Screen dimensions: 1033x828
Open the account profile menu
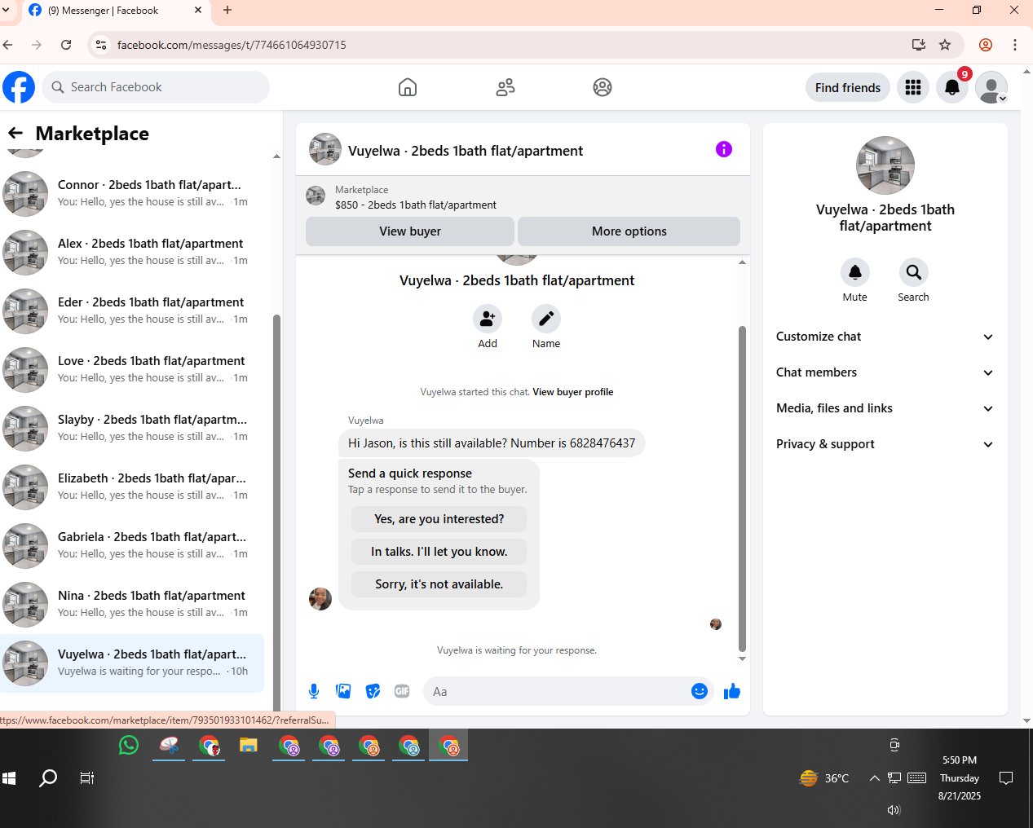[991, 87]
